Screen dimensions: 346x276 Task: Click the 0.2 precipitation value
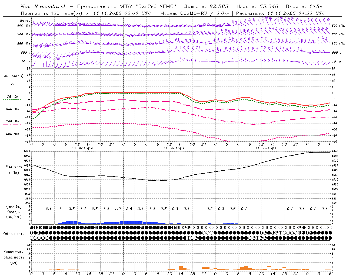[x=221, y=209]
